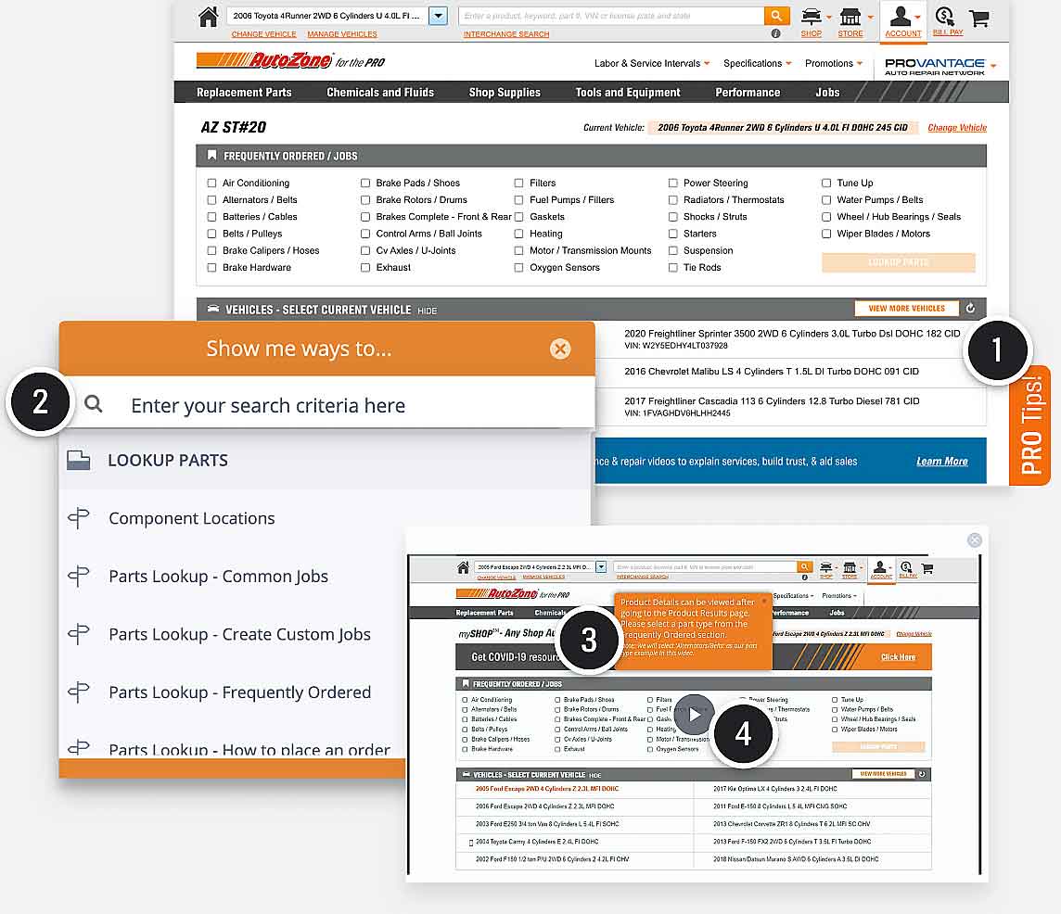Tick the Exhaust checkbox

point(365,267)
